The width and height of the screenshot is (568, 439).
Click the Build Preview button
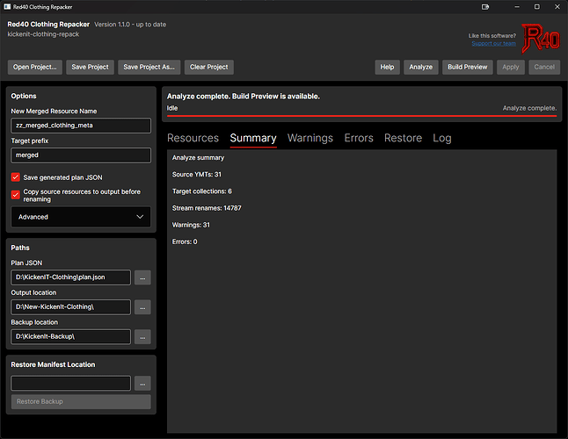[467, 68]
